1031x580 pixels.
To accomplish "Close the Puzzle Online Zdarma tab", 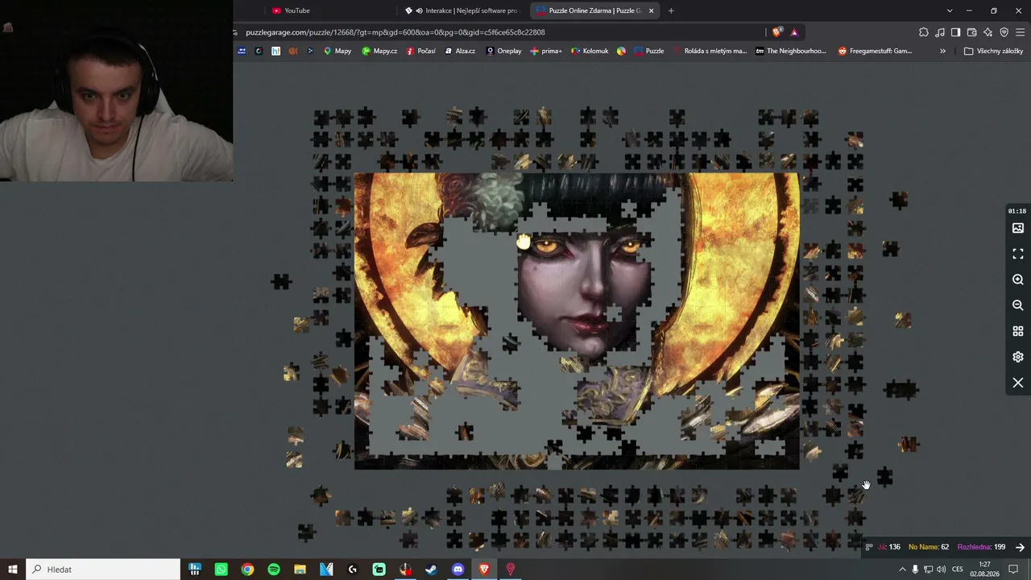I will pos(651,10).
